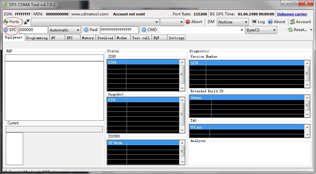Select Version row in Extended Build ID
Viewport: 316px width, 174px height.
[247, 98]
